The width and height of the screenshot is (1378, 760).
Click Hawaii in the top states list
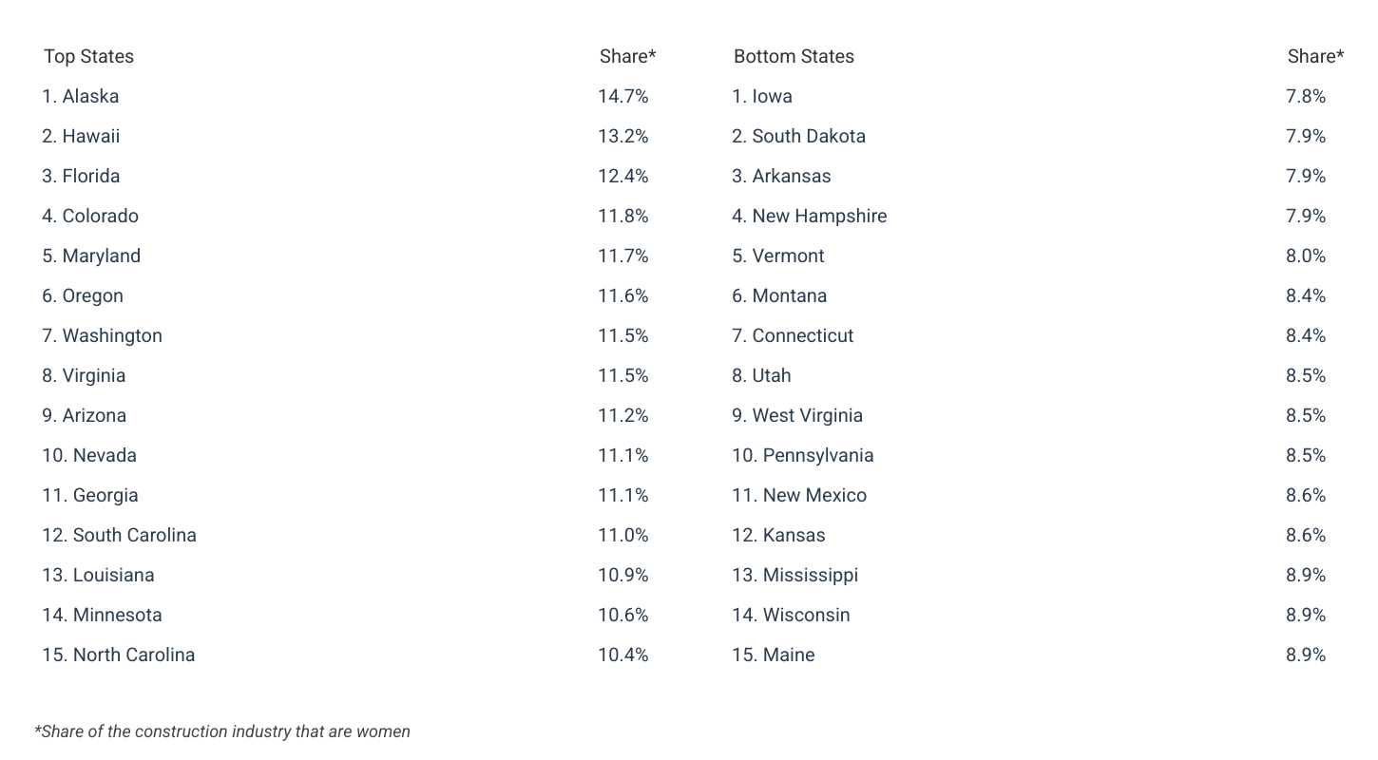click(81, 136)
